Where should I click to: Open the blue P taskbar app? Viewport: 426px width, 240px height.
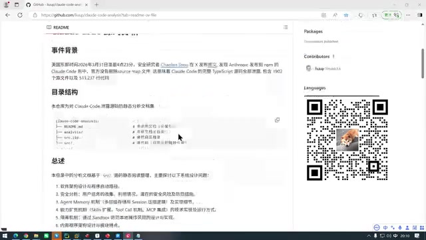(118, 235)
